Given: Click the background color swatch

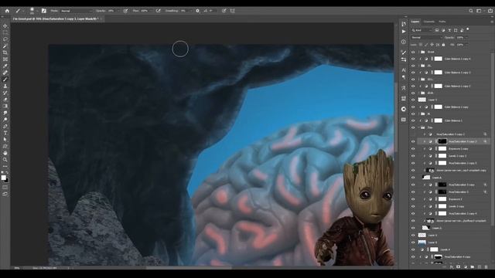Looking at the screenshot, I should (x=7, y=180).
